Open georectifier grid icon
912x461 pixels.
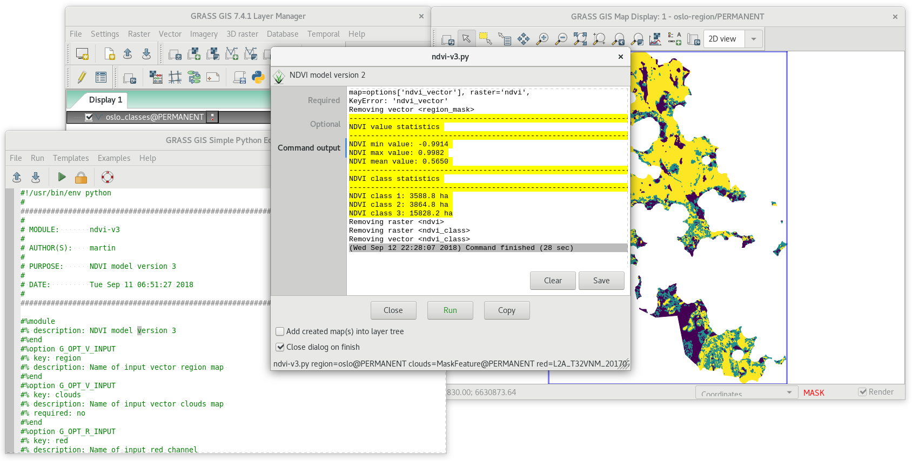pyautogui.click(x=175, y=77)
